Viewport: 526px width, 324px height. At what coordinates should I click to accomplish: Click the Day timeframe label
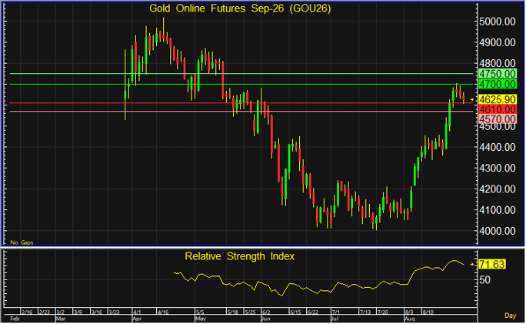pyautogui.click(x=510, y=316)
